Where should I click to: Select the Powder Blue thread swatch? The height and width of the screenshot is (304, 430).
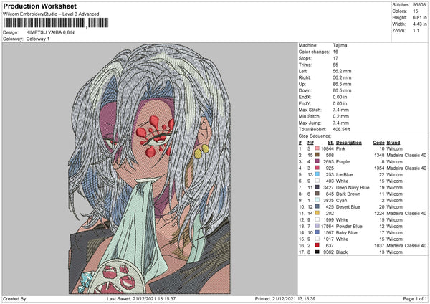coord(317,226)
